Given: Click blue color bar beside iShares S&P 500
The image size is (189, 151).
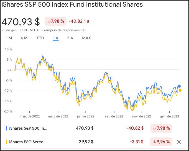Looking at the screenshot, I should [x=7, y=128].
